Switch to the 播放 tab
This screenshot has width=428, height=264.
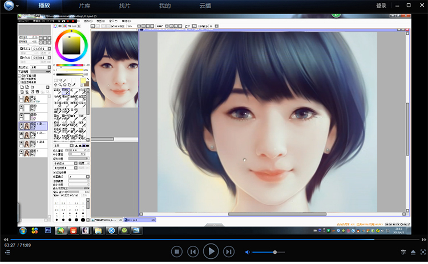(44, 6)
